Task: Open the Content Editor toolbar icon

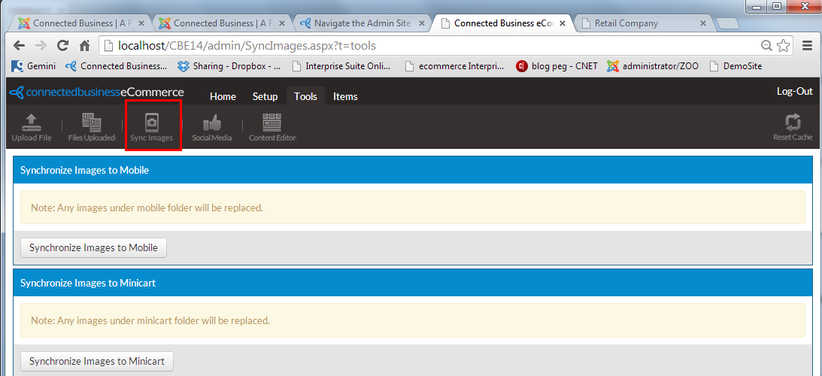Action: pos(272,127)
